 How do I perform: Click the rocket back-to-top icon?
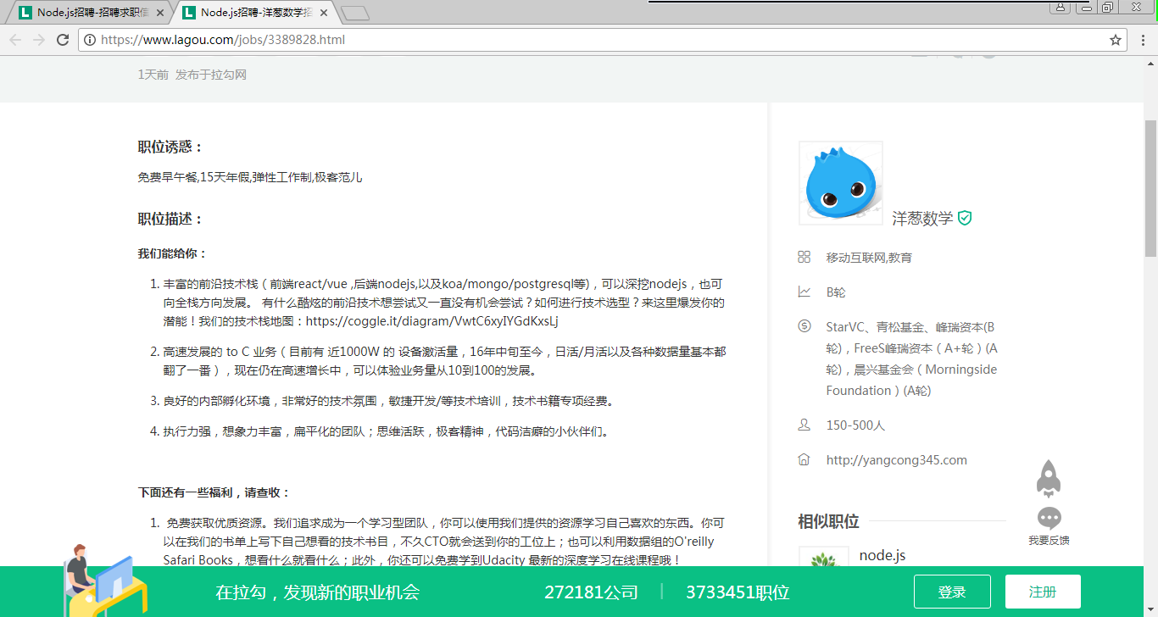click(x=1049, y=479)
